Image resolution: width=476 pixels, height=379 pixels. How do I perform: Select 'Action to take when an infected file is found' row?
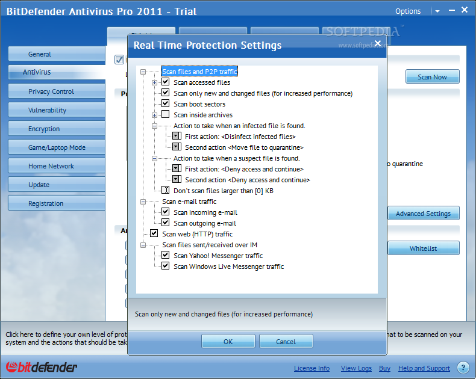239,126
